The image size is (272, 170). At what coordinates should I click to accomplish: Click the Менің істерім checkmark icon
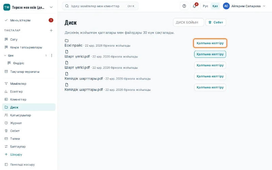coord(6,20)
